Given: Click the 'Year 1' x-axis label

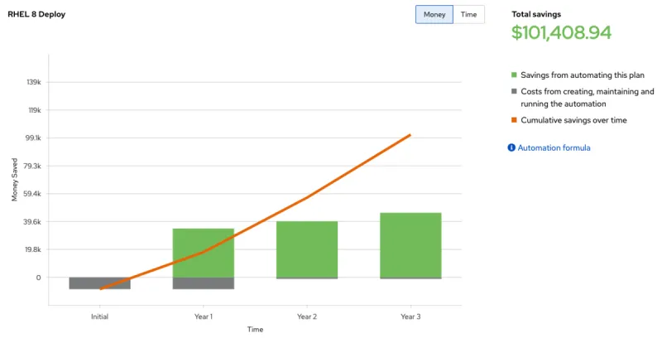Looking at the screenshot, I should [204, 316].
